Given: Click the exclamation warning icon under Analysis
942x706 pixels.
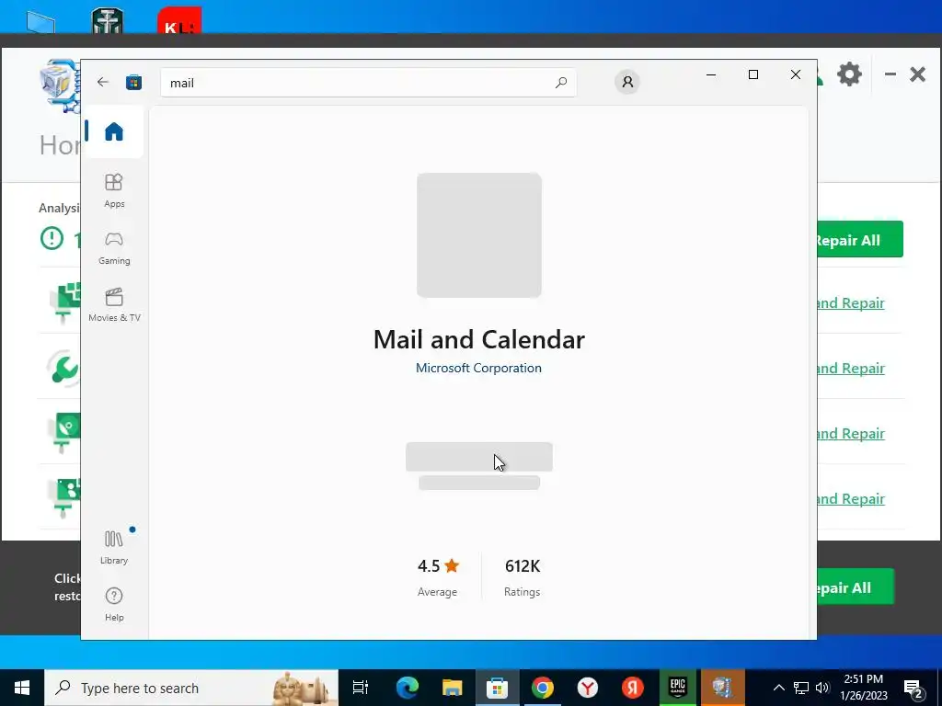Looking at the screenshot, I should 52,238.
